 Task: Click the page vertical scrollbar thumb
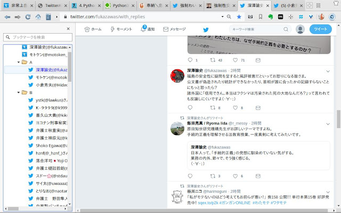click(x=338, y=119)
